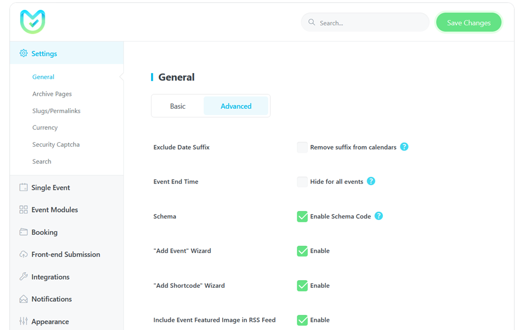
Task: Show help tooltip for Enable Schema Code
Action: point(379,216)
